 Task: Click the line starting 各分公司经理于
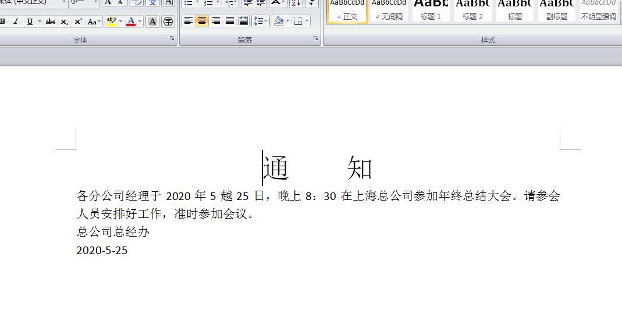pos(318,196)
